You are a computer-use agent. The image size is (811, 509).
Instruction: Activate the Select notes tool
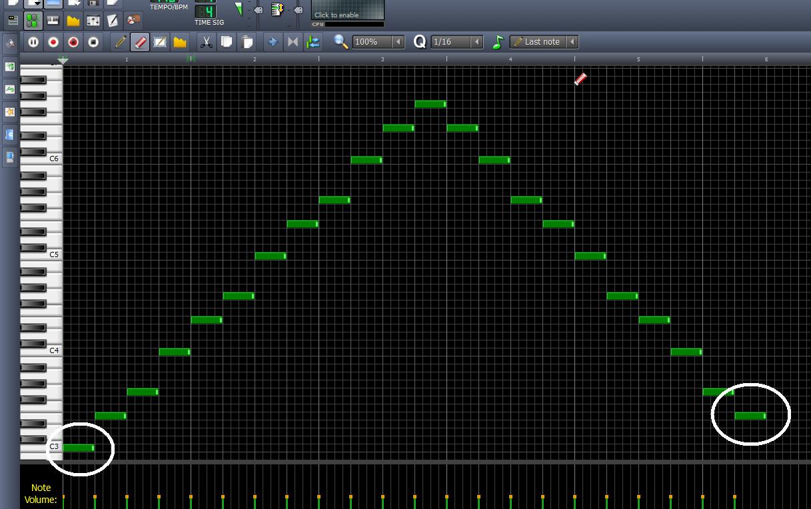point(161,41)
